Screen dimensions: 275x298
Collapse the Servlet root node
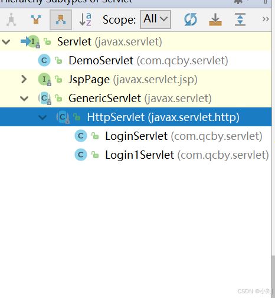[6, 42]
